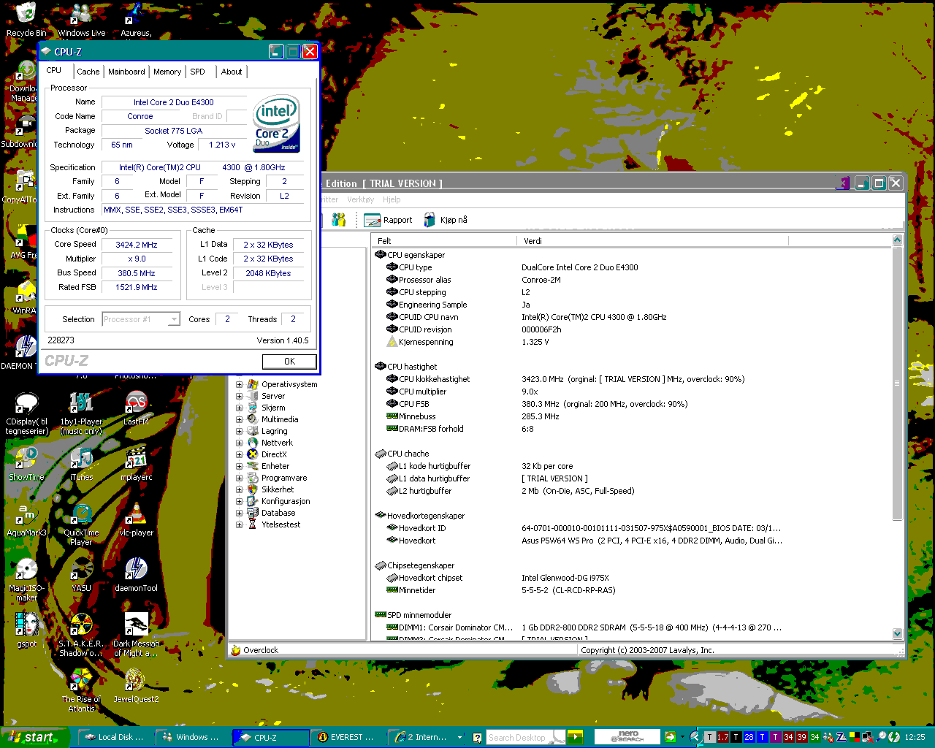Screen dimensions: 935x748
Task: Open AquaMark3 desktop icon
Action: pos(26,519)
